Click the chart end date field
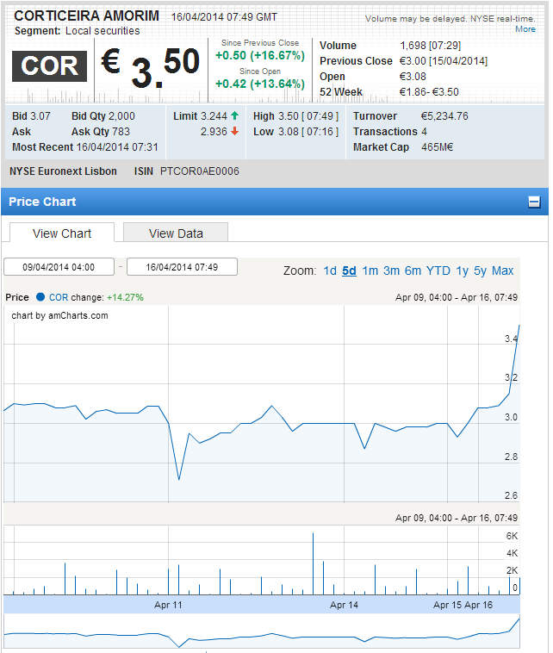553x653 pixels. (x=182, y=267)
